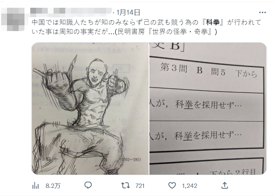Image resolution: width=274 pixels, height=196 pixels.
Task: Like the tweet with heart icon
Action: tap(172, 186)
